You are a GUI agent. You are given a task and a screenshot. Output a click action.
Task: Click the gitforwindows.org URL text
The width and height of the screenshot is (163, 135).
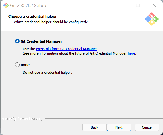[23, 119]
